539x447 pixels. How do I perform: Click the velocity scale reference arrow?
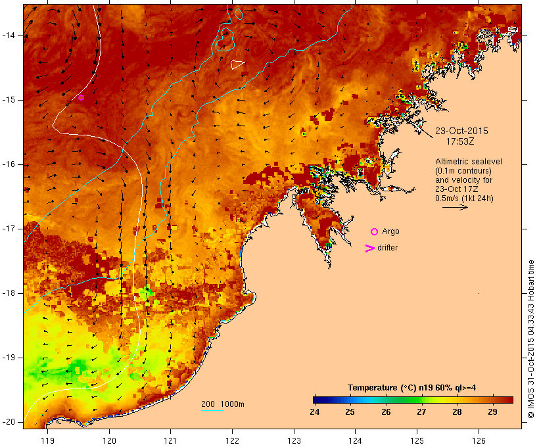click(x=455, y=207)
